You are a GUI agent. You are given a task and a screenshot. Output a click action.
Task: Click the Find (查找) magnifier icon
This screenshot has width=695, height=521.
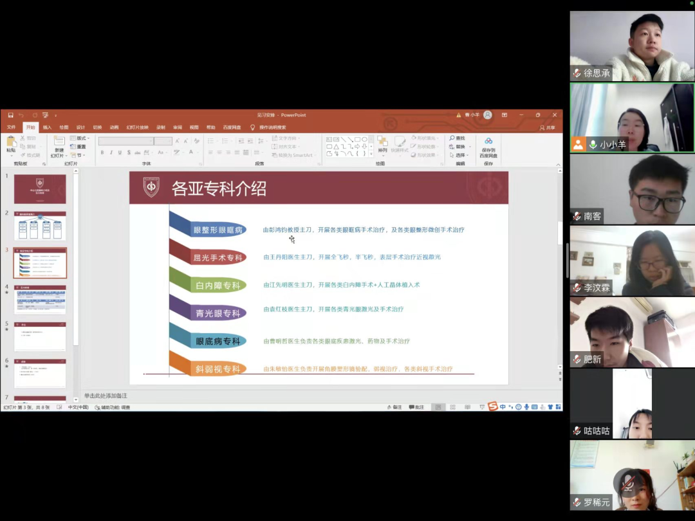pyautogui.click(x=452, y=138)
